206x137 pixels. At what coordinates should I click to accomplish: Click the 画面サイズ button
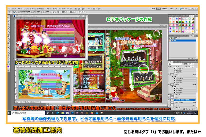[x=64, y=12]
